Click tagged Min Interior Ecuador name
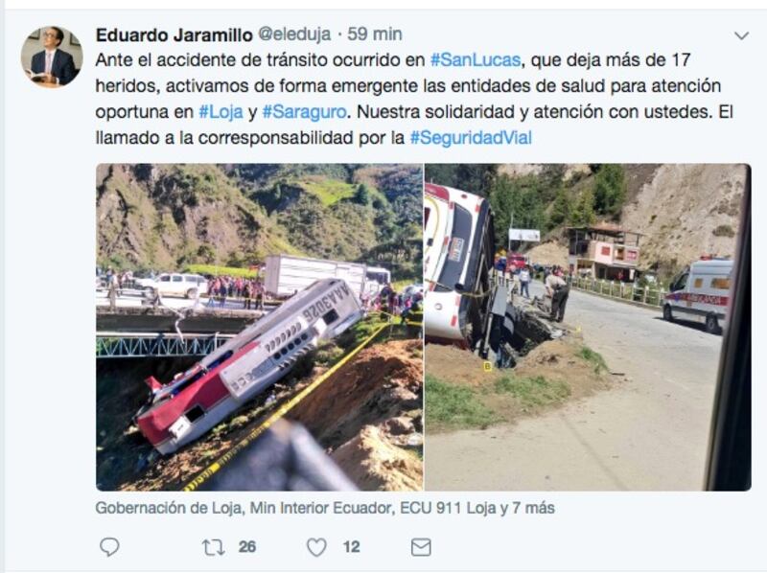The image size is (767, 573). [x=322, y=508]
